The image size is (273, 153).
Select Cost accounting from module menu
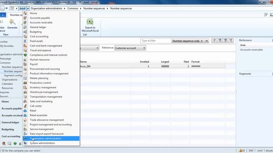point(39,37)
